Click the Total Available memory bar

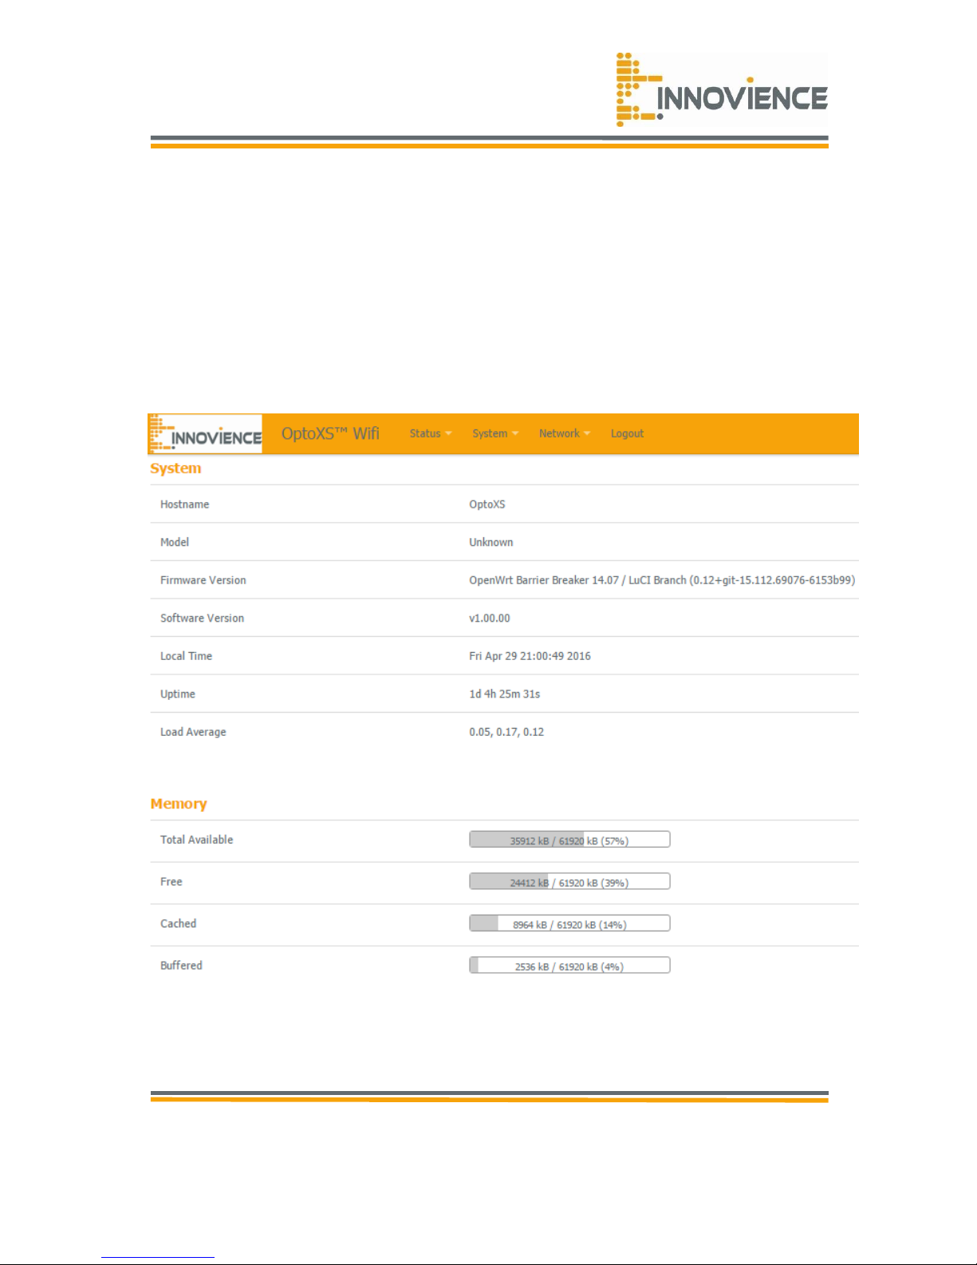click(569, 840)
